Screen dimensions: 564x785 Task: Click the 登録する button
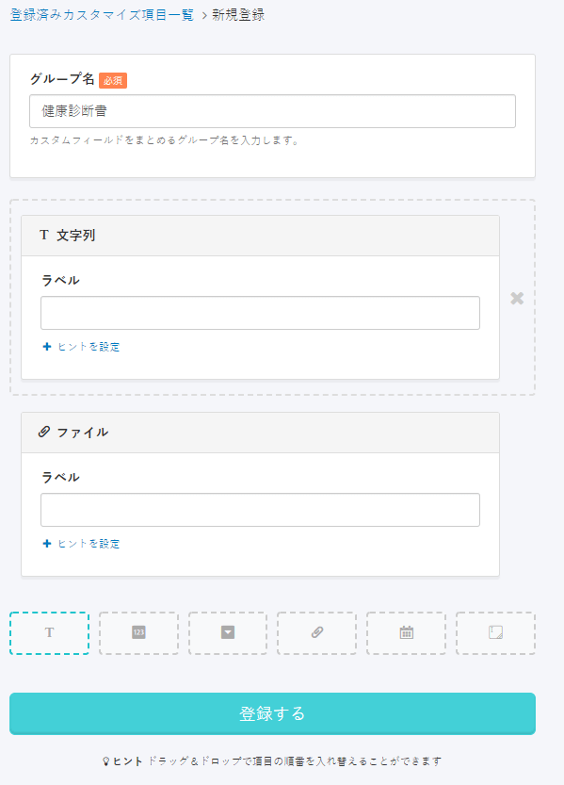point(272,713)
